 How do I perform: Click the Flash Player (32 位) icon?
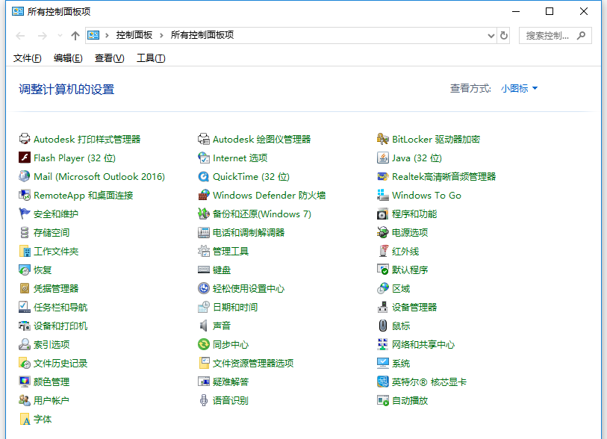point(25,158)
